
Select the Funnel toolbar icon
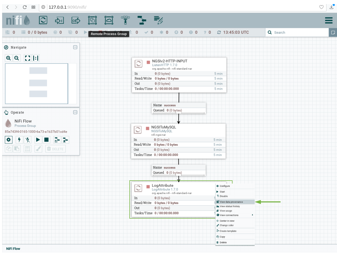[x=125, y=20]
